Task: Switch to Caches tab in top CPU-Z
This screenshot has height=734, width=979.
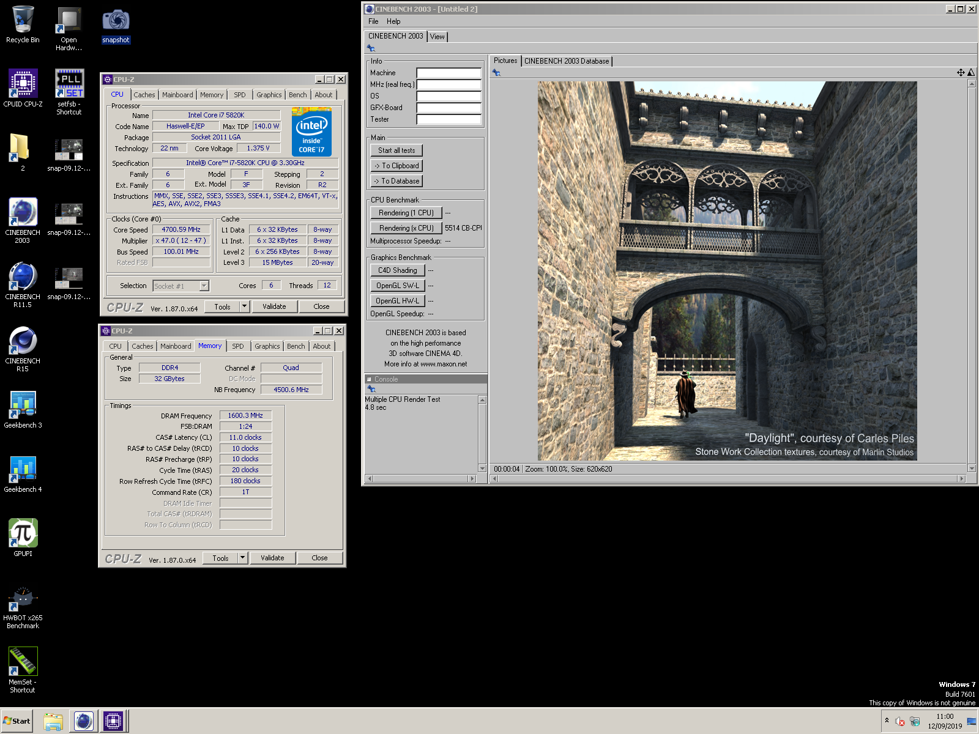Action: coord(144,95)
